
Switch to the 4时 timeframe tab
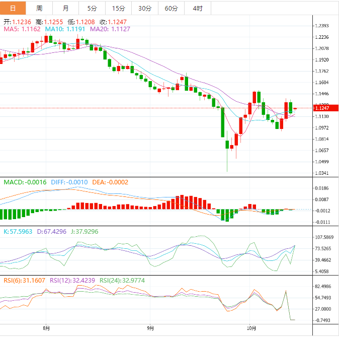tap(198, 8)
